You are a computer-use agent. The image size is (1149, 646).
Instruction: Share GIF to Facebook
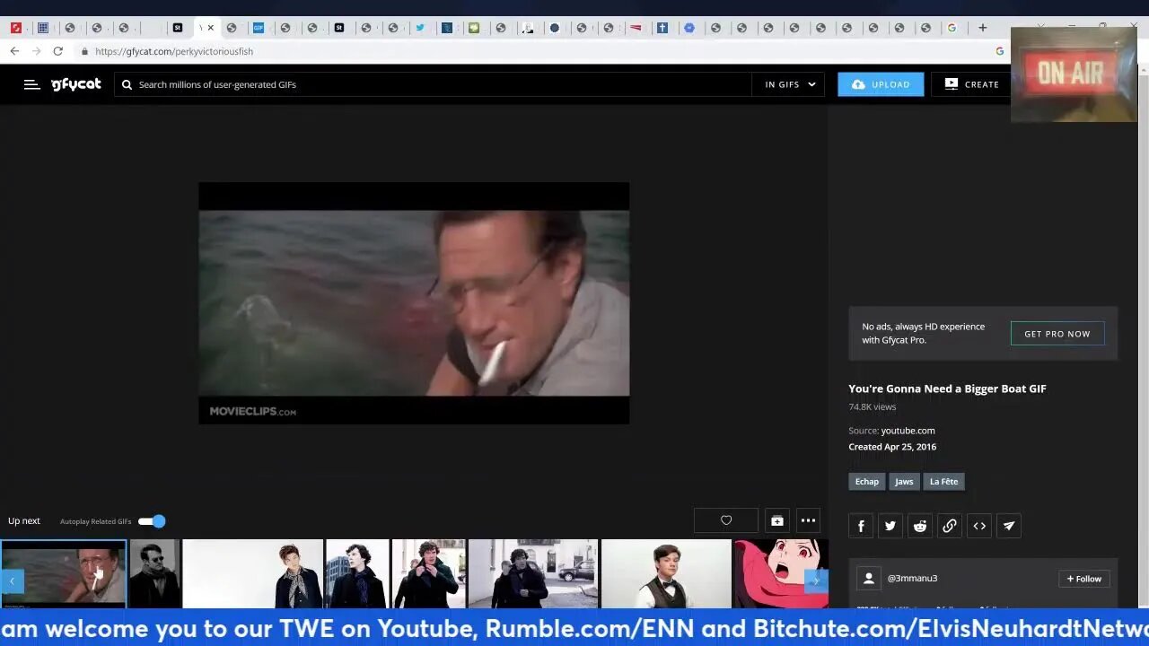(861, 526)
